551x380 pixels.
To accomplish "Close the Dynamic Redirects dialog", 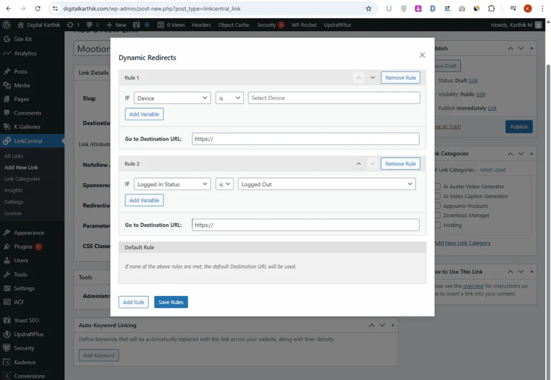I will pyautogui.click(x=422, y=55).
